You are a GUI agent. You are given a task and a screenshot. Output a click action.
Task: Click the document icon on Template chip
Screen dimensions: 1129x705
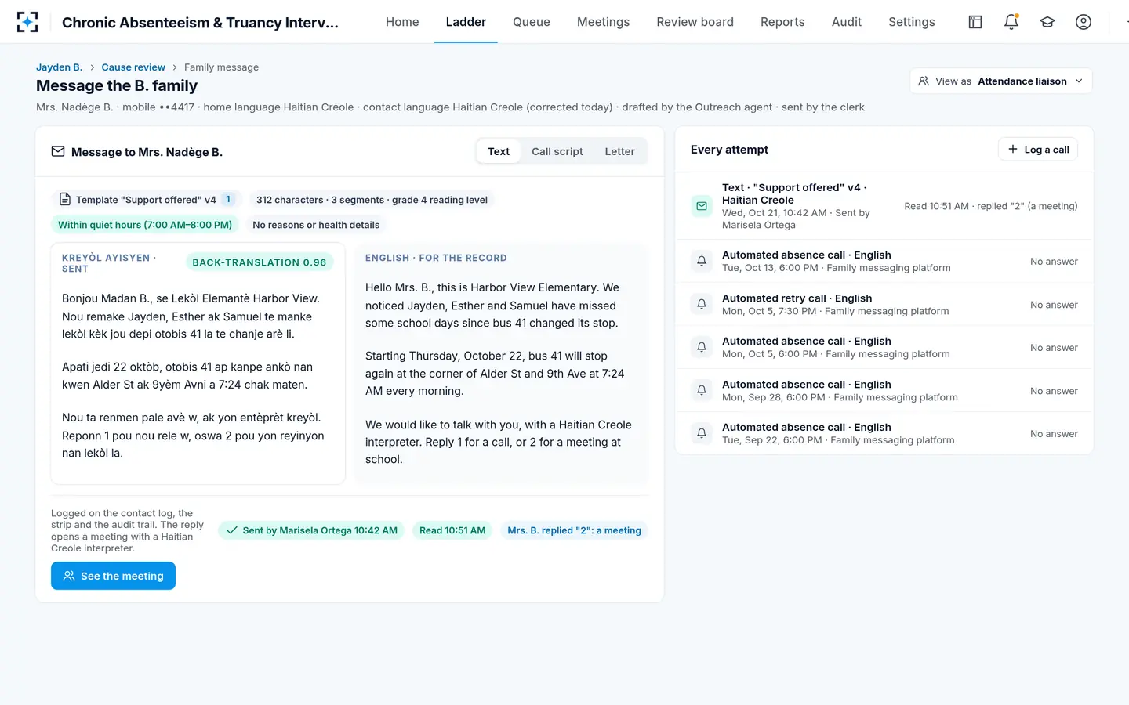tap(65, 200)
